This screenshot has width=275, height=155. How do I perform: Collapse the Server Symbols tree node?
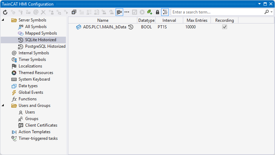click(x=3, y=20)
